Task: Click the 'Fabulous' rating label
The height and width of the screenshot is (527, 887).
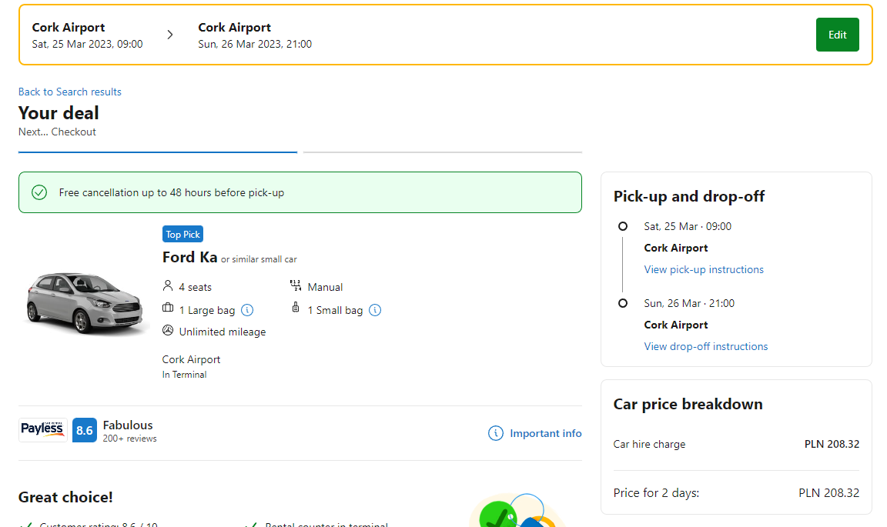Action: coord(128,425)
